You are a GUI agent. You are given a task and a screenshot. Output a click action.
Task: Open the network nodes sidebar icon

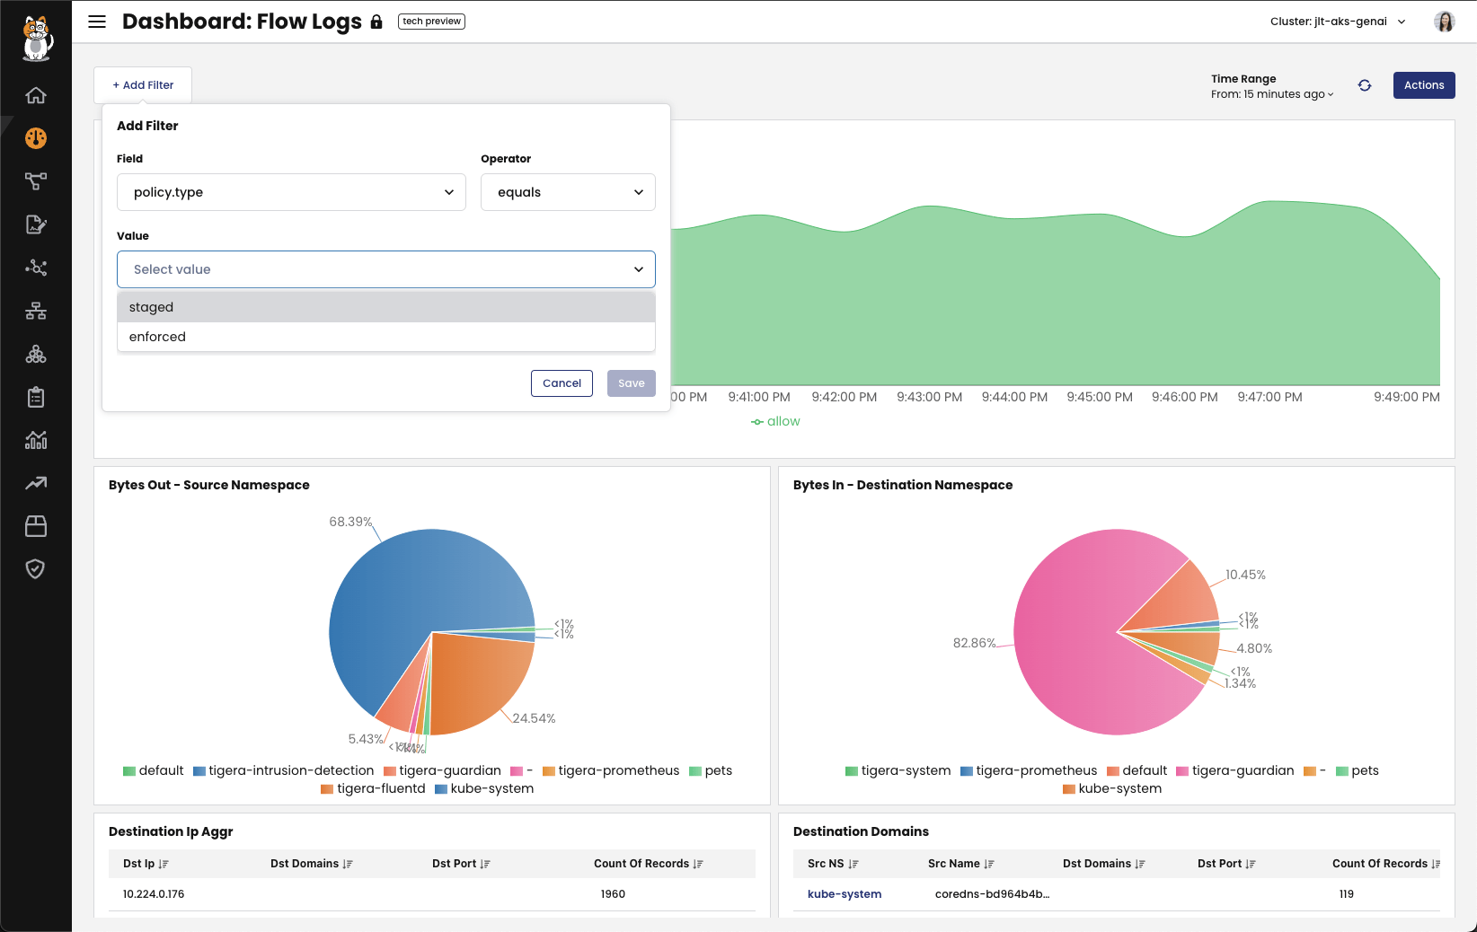click(36, 268)
